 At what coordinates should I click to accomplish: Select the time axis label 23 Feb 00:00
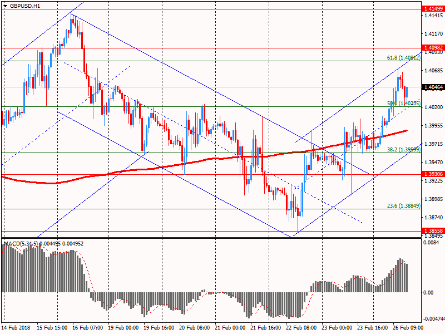(337, 327)
